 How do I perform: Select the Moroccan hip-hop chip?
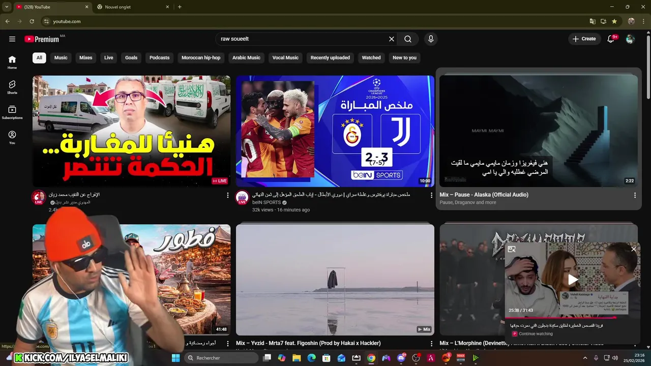coord(201,58)
